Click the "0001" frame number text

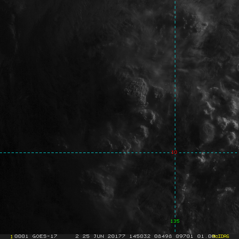(22, 236)
